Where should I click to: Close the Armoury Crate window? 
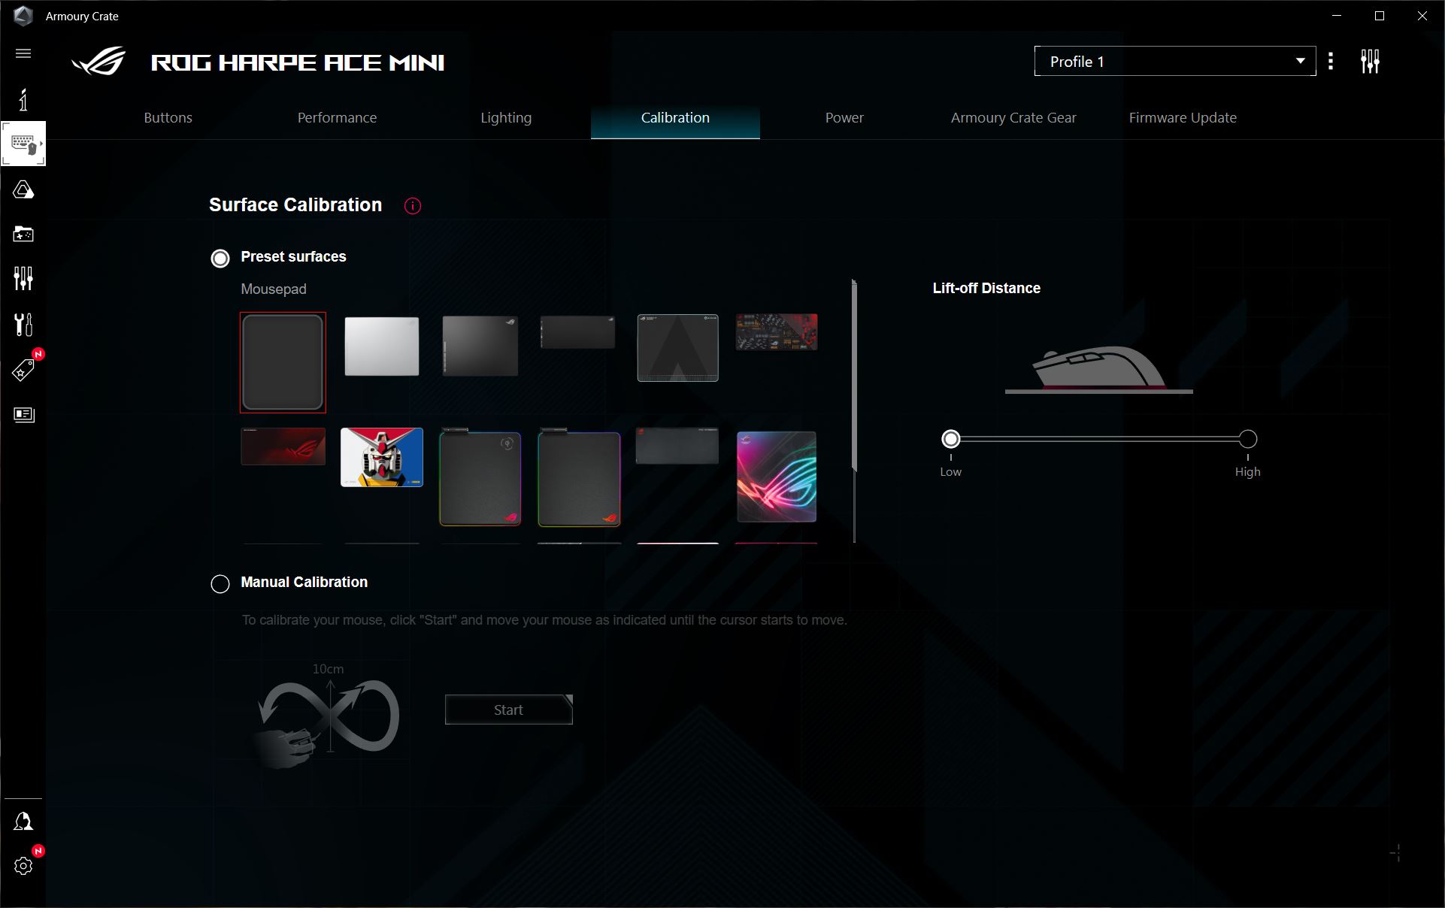pos(1422,16)
